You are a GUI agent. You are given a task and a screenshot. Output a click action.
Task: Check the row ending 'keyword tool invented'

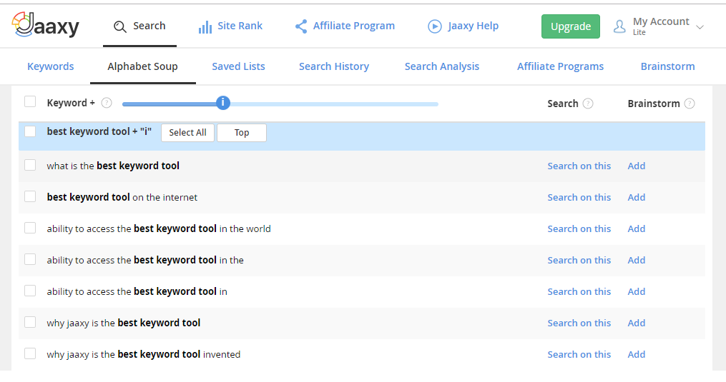[x=30, y=353]
